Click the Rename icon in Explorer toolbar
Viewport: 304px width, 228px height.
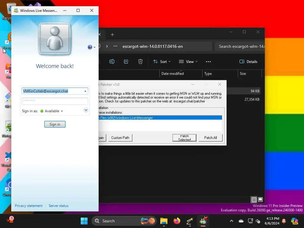(x=112, y=62)
